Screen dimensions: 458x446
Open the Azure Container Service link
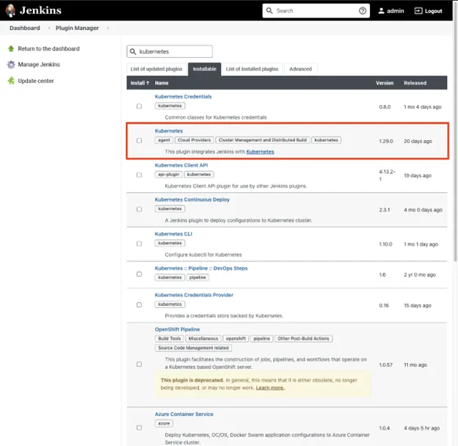coord(184,414)
